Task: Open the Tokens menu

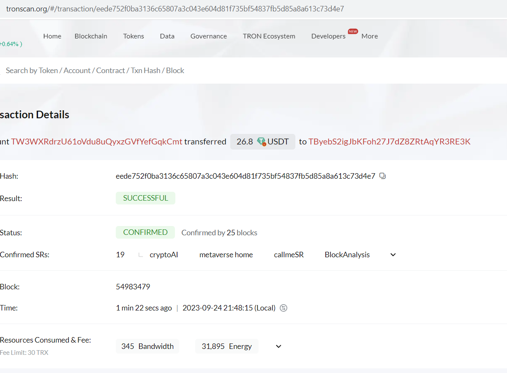Action: click(x=134, y=36)
